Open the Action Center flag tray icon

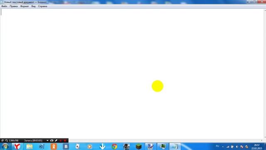tap(242, 147)
